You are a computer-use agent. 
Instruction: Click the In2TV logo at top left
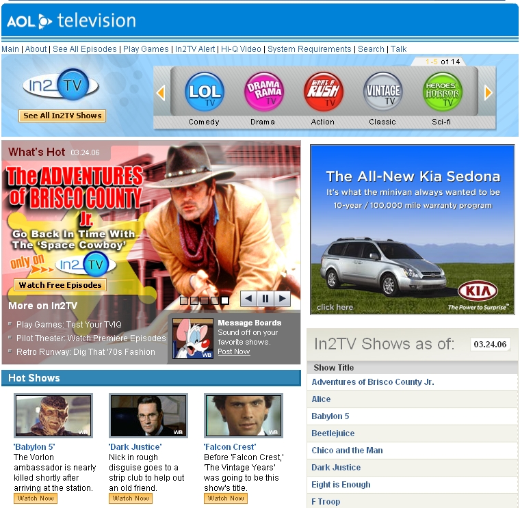tap(61, 85)
